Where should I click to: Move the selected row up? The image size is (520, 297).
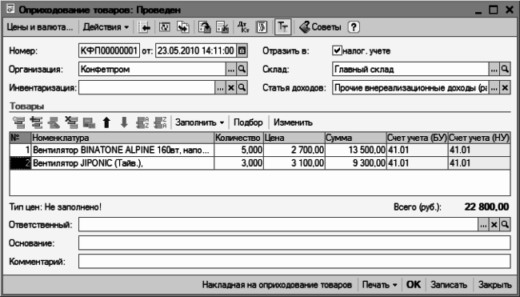click(106, 122)
